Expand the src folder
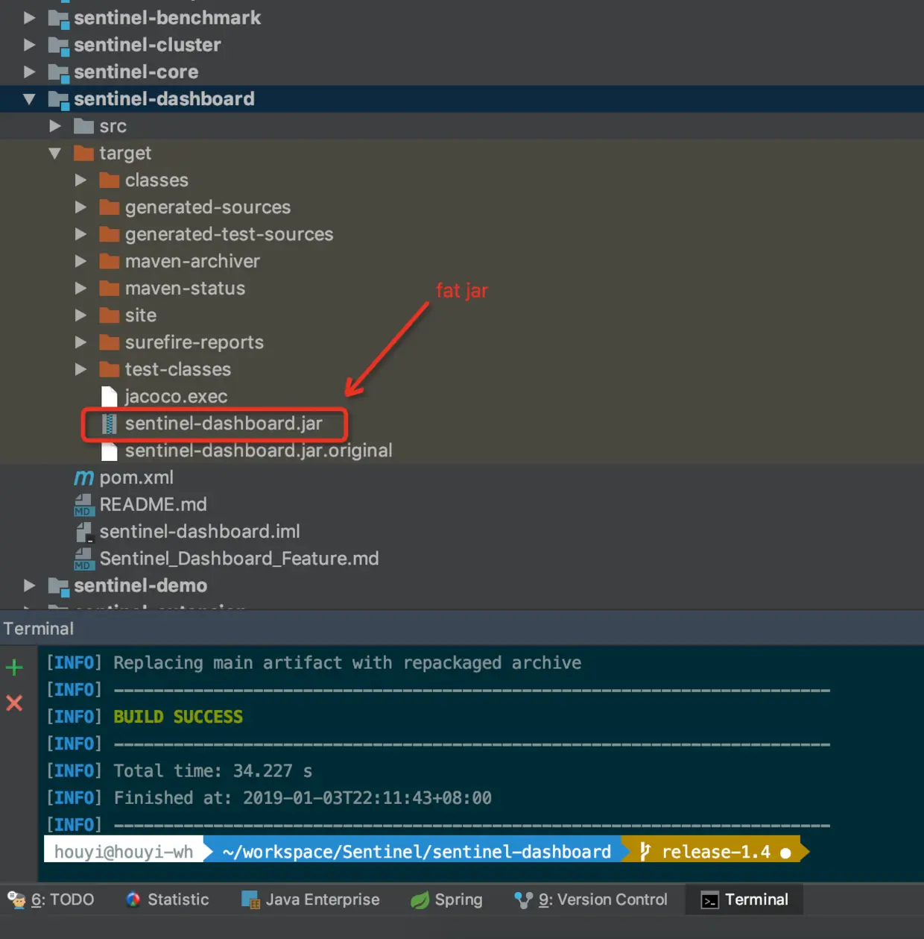924x939 pixels. pos(55,126)
